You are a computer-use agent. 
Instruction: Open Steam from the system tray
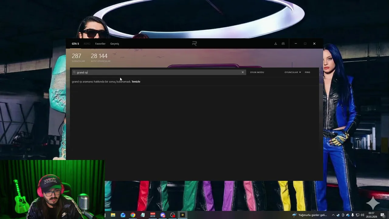pyautogui.click(x=338, y=215)
